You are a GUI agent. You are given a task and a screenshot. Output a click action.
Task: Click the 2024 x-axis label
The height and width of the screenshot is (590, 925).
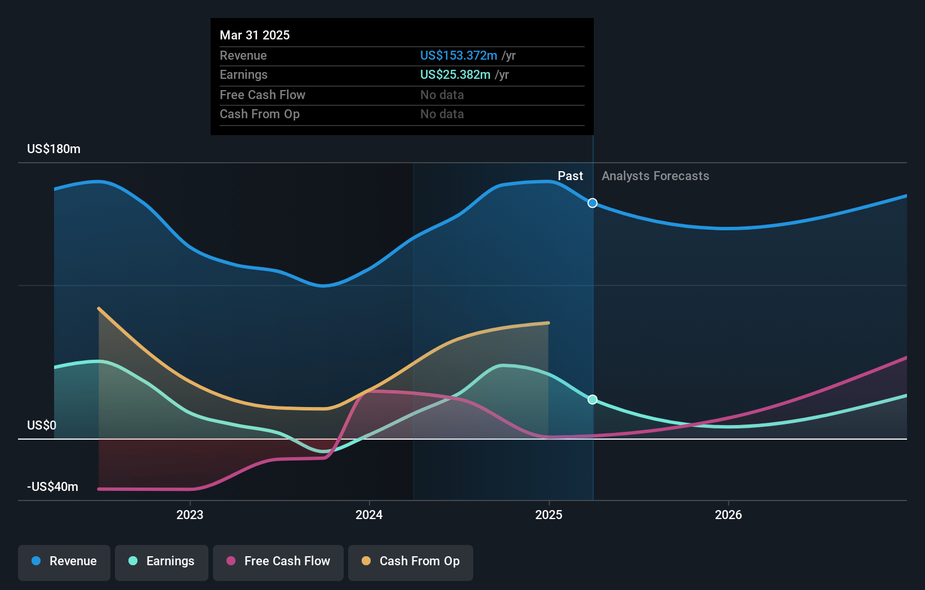click(369, 515)
